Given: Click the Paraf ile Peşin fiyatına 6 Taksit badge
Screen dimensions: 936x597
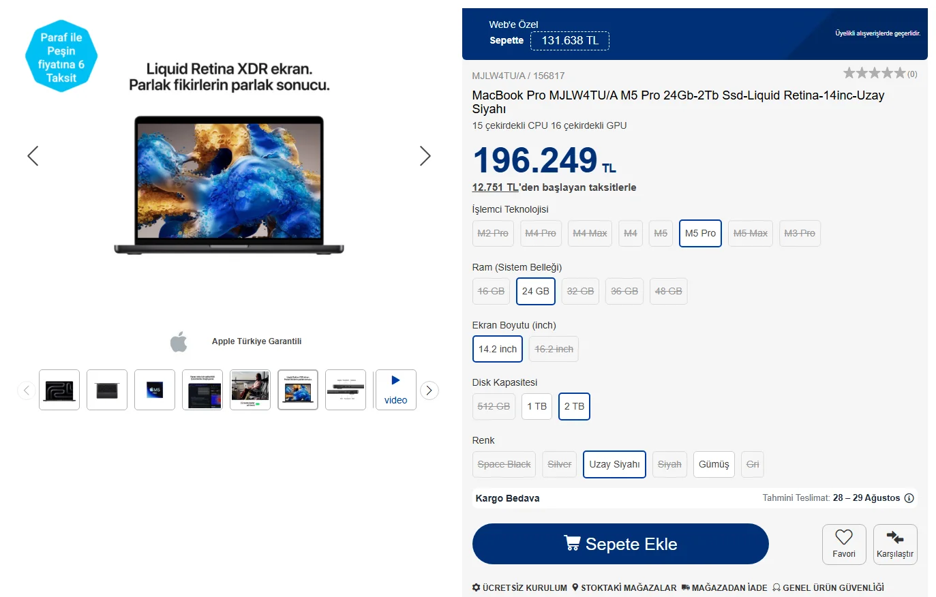Looking at the screenshot, I should coord(61,57).
